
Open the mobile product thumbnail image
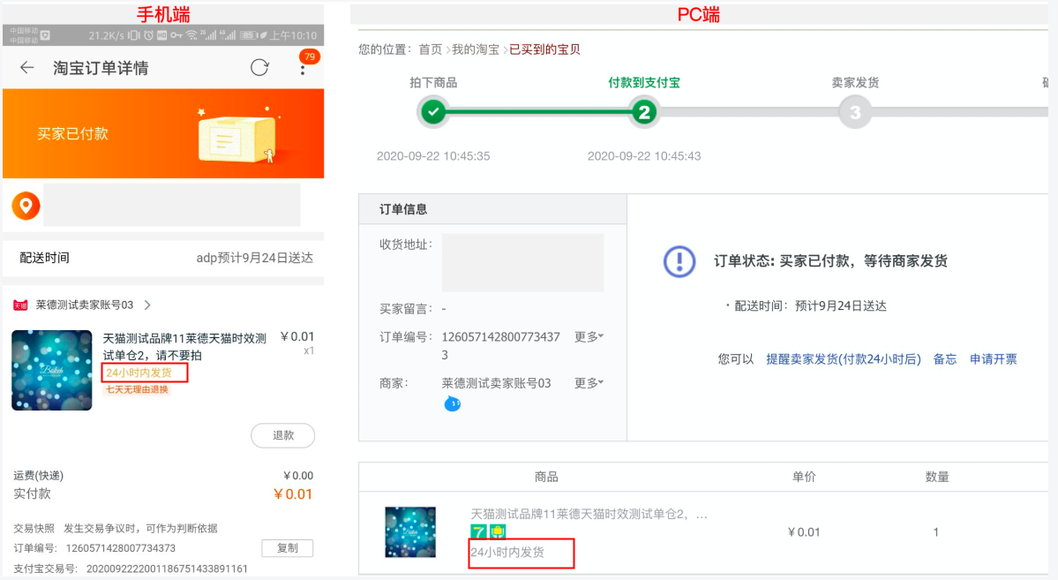(52, 370)
